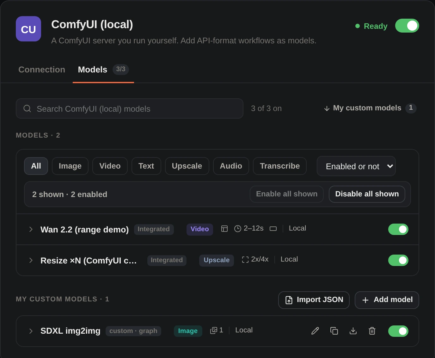
Task: Click the Upscale tag on Resize ×N
Action: click(217, 260)
